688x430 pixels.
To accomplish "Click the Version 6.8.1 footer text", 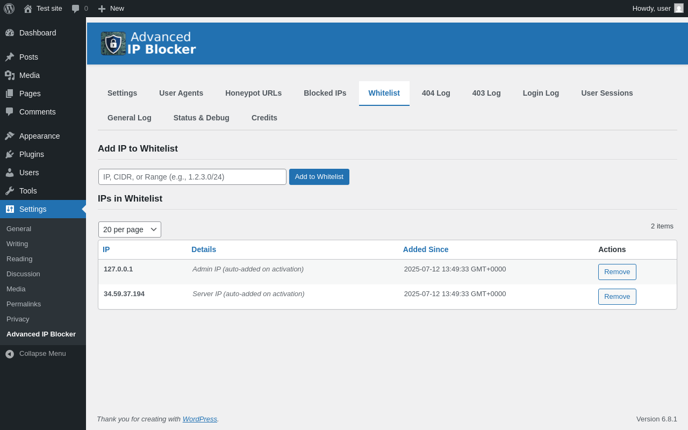I will 657,419.
